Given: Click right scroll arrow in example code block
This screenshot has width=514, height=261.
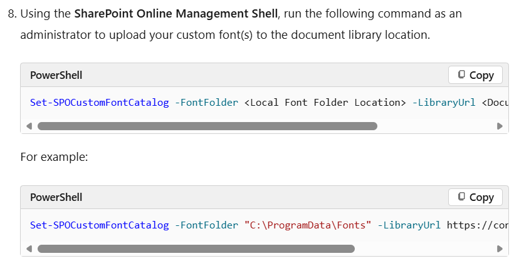Looking at the screenshot, I should click(x=500, y=249).
